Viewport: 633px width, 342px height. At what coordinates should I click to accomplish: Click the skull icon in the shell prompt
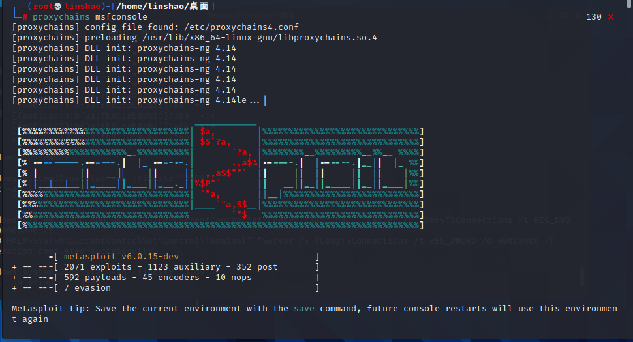point(57,7)
